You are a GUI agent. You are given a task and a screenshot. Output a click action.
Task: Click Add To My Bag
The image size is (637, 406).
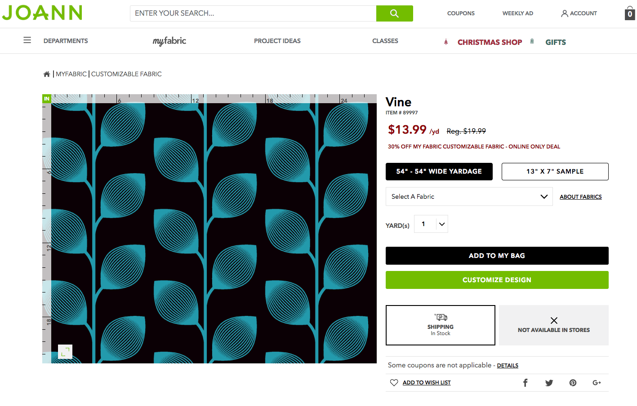[497, 256]
